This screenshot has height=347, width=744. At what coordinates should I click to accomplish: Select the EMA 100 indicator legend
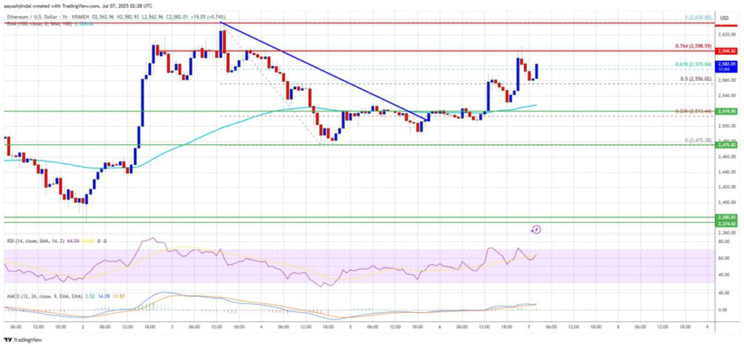(x=50, y=24)
